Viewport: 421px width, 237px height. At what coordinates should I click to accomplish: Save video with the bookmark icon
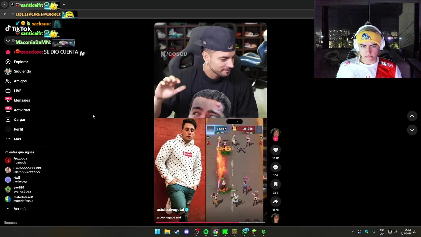[x=276, y=184]
